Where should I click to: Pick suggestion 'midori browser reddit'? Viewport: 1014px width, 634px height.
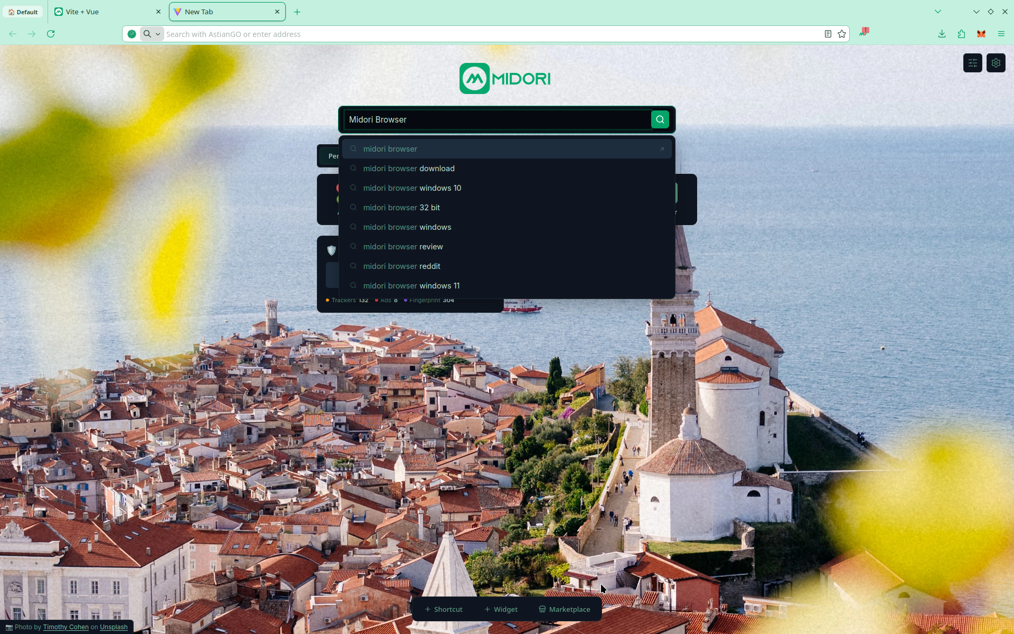click(506, 266)
